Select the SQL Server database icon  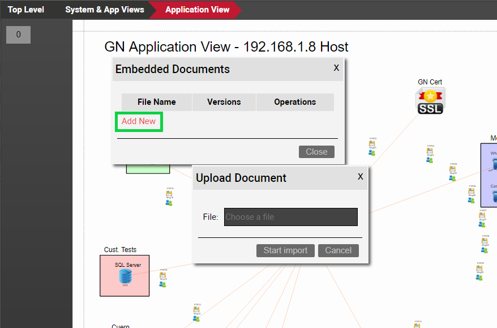(125, 275)
